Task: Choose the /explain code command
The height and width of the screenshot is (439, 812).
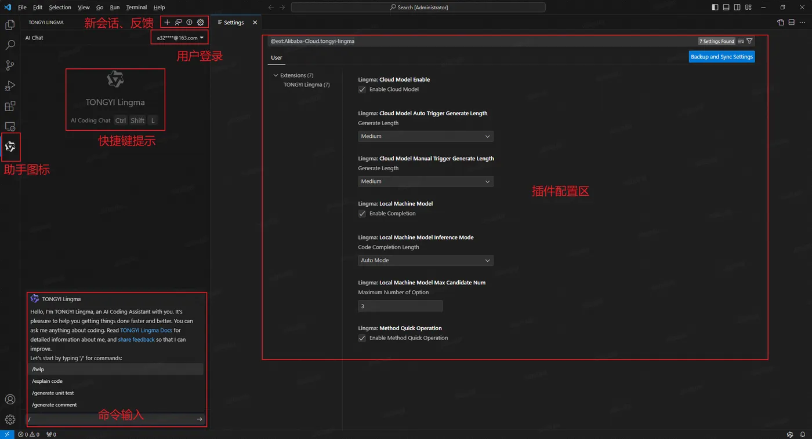Action: tap(116, 381)
